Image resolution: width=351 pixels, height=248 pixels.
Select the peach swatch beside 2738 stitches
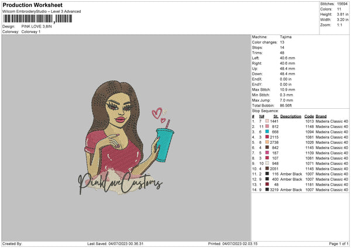[x=267, y=142]
